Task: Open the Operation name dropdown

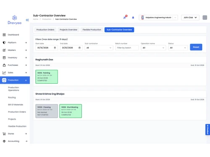Action: click(x=153, y=48)
